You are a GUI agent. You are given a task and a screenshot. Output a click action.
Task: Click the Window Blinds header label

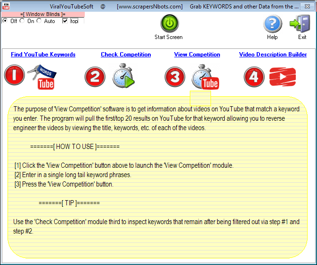(x=43, y=14)
